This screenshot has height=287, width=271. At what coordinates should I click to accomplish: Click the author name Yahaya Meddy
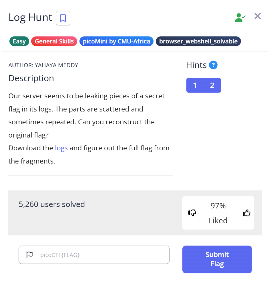[x=56, y=65]
